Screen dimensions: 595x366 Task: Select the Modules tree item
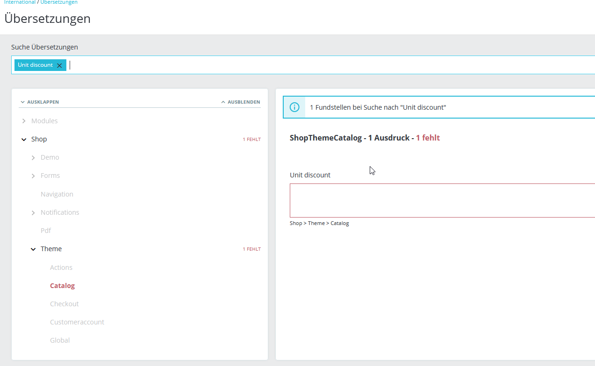click(x=44, y=121)
